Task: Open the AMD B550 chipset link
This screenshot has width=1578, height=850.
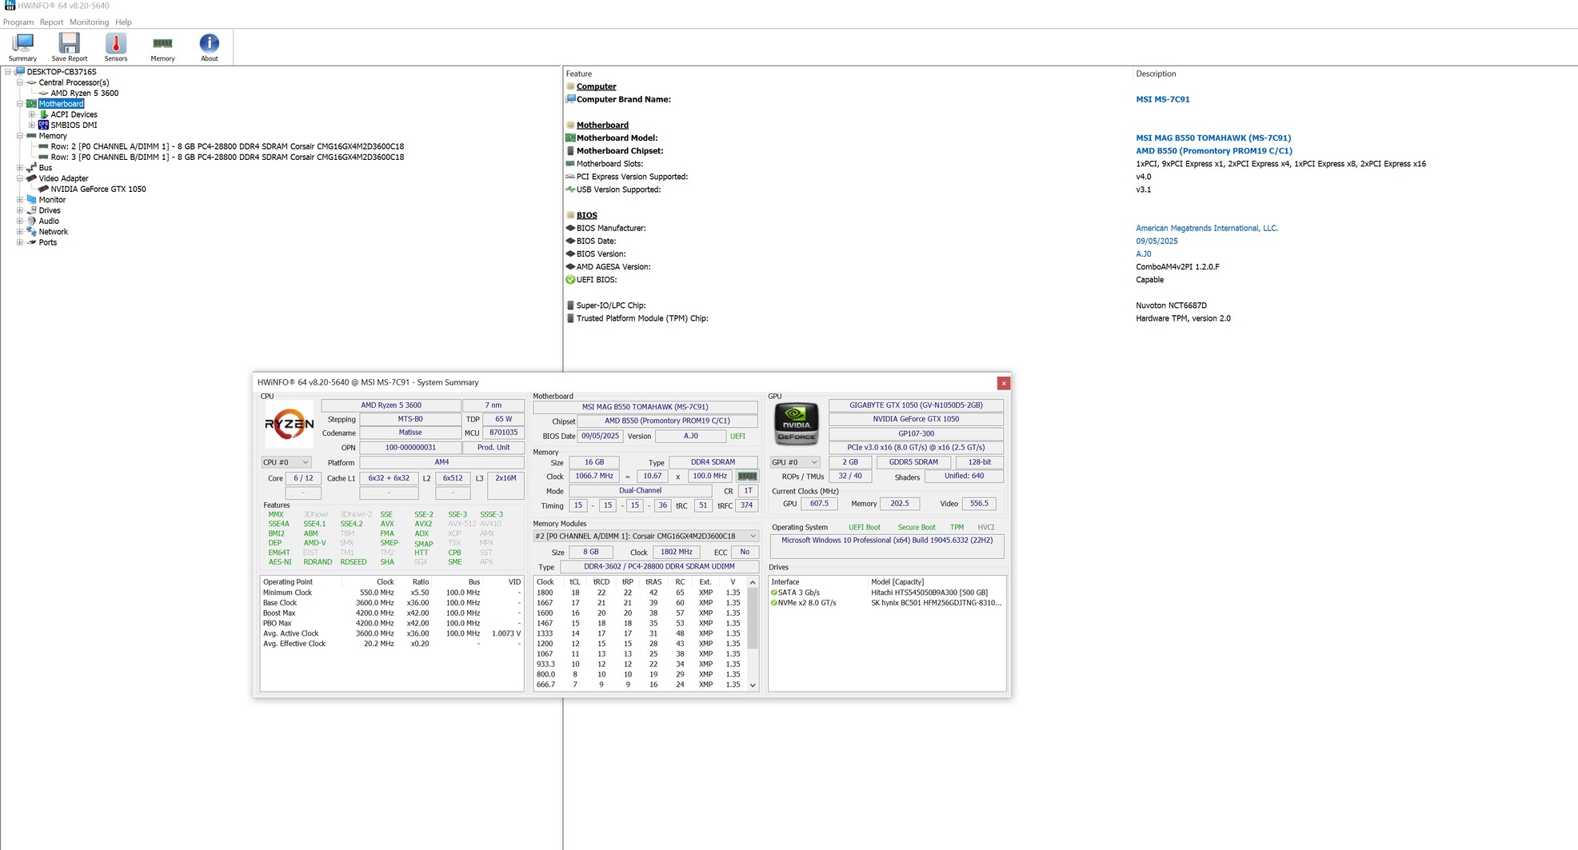Action: coord(1214,150)
